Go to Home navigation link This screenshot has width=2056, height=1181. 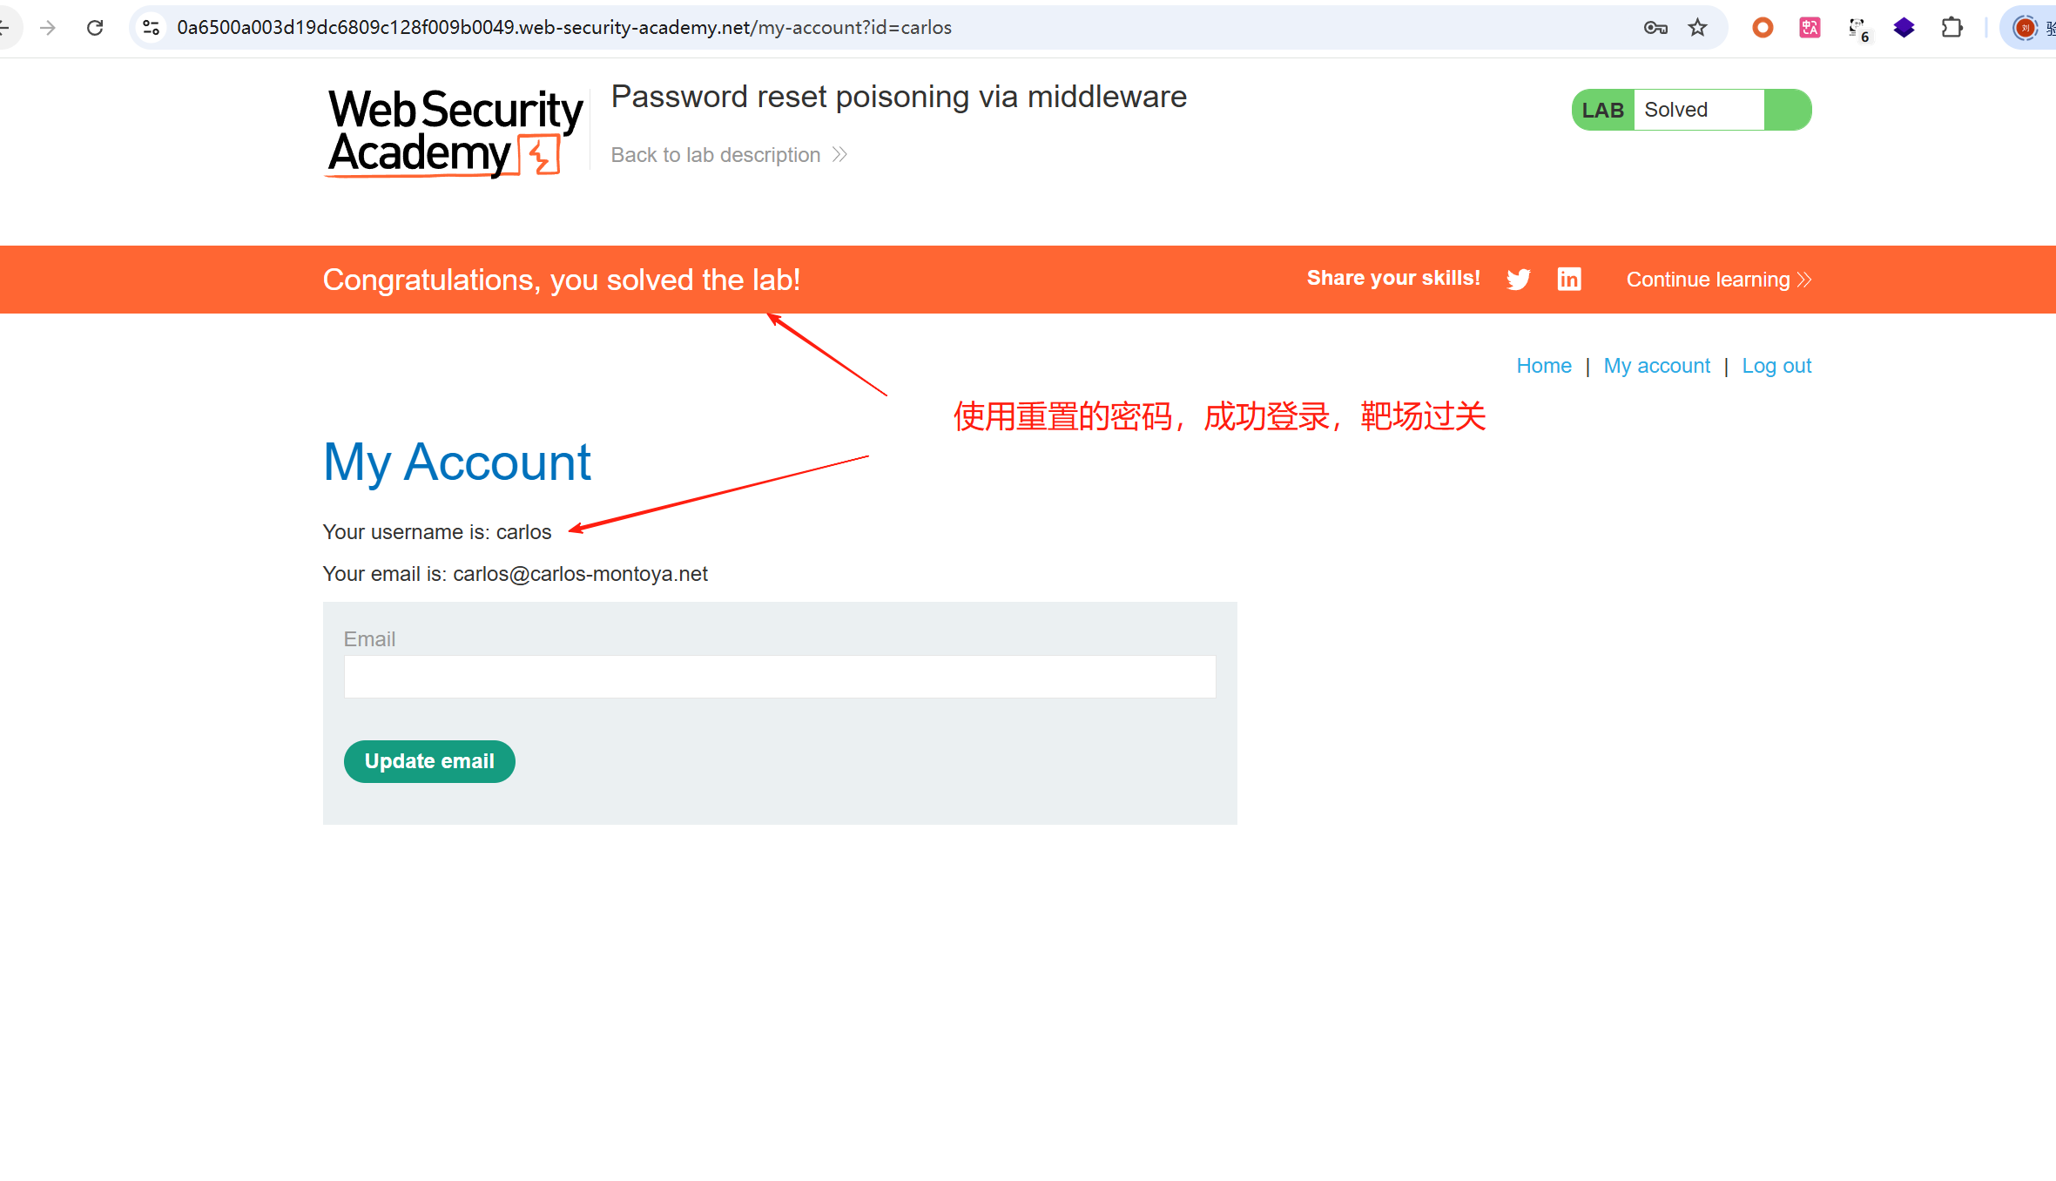(1543, 366)
